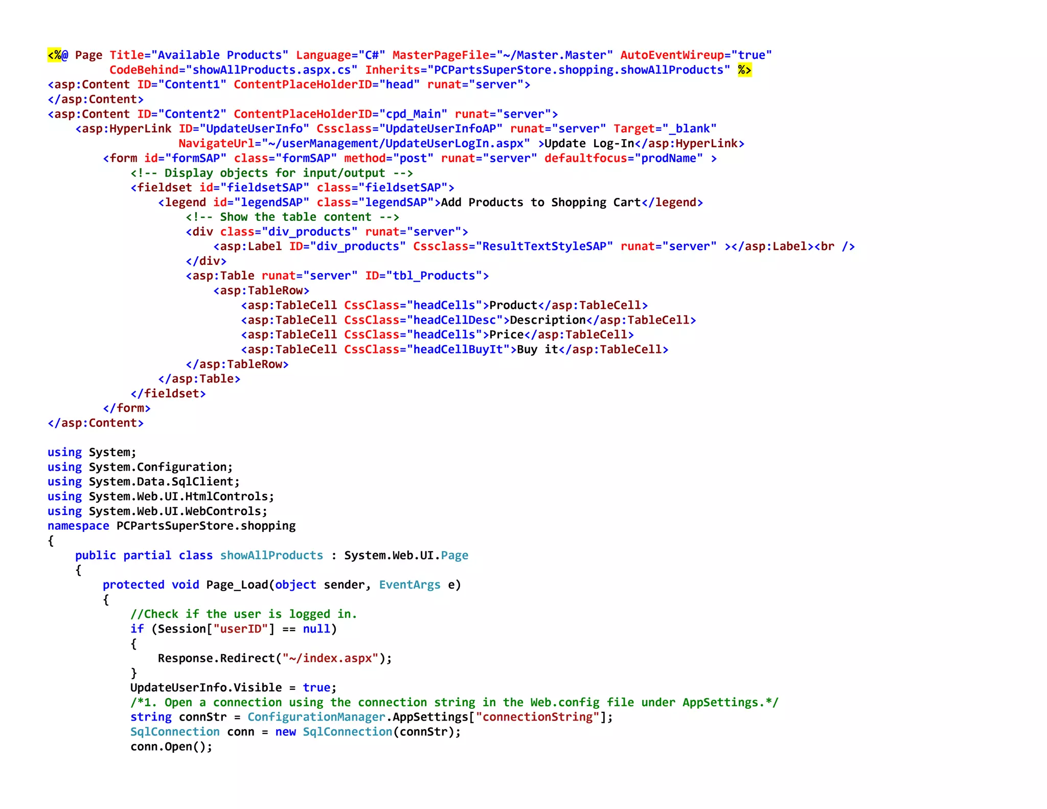Click the CodeBehind showAllProducts.aspx.cs value
Screen dimensions: 1047x809
click(x=271, y=70)
